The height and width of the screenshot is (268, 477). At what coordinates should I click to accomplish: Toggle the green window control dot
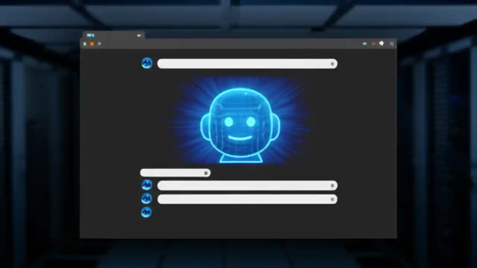[x=85, y=44]
